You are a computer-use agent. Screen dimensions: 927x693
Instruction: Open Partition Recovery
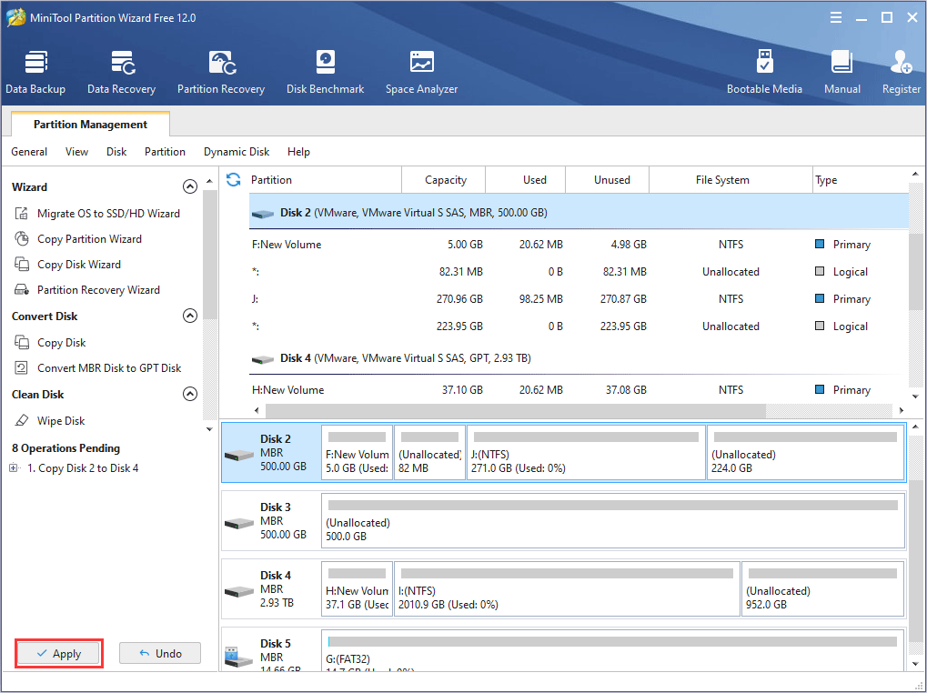221,72
